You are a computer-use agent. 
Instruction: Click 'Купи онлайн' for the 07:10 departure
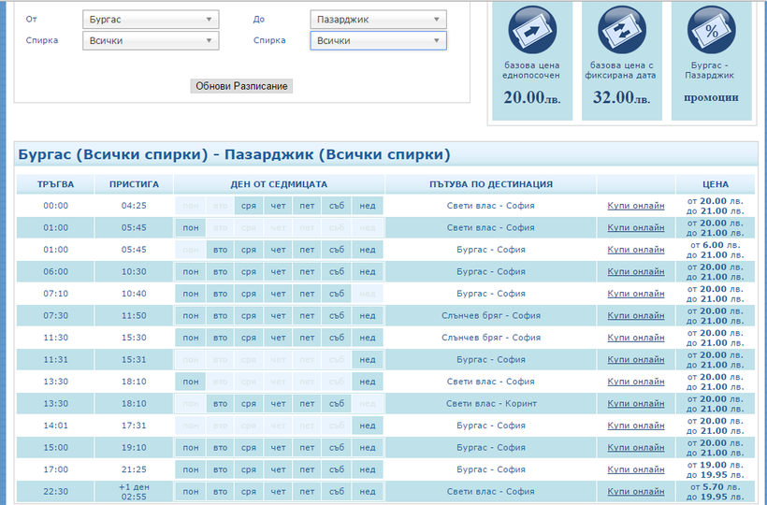click(636, 294)
